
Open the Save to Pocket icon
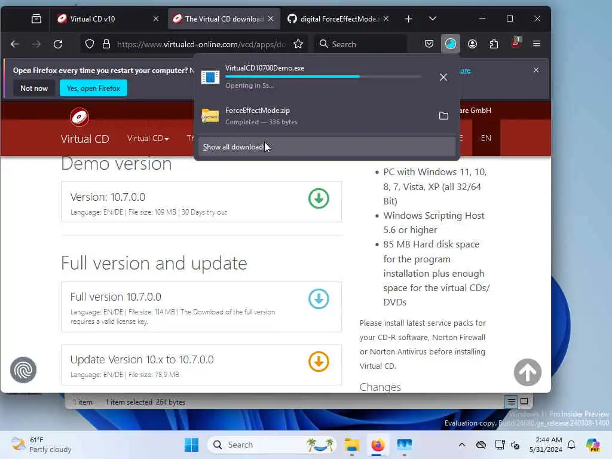click(x=429, y=44)
